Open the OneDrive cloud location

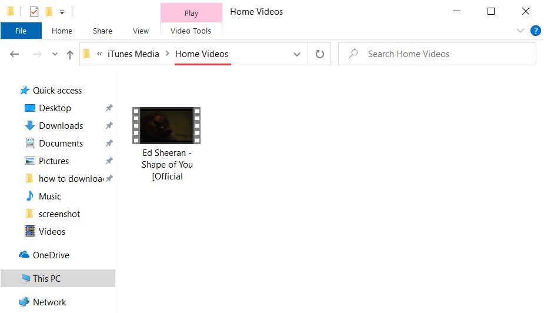(x=51, y=255)
